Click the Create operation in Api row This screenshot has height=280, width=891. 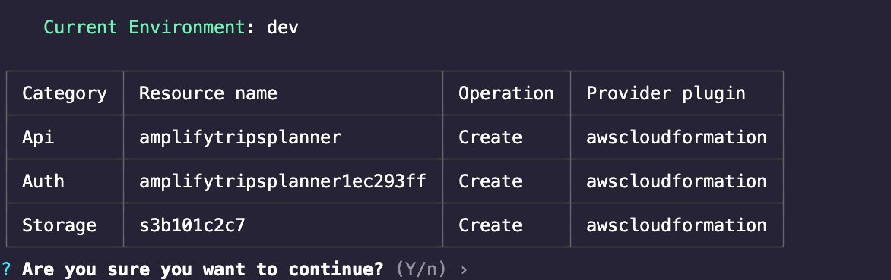click(x=490, y=137)
